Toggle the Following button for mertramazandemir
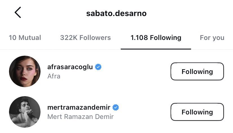The height and width of the screenshot is (133, 233). [x=197, y=112]
